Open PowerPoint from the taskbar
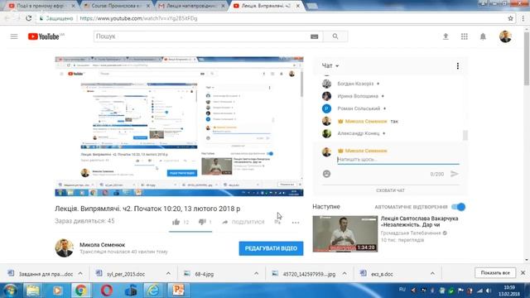Viewport: 530px width, 298px height. pos(178,291)
